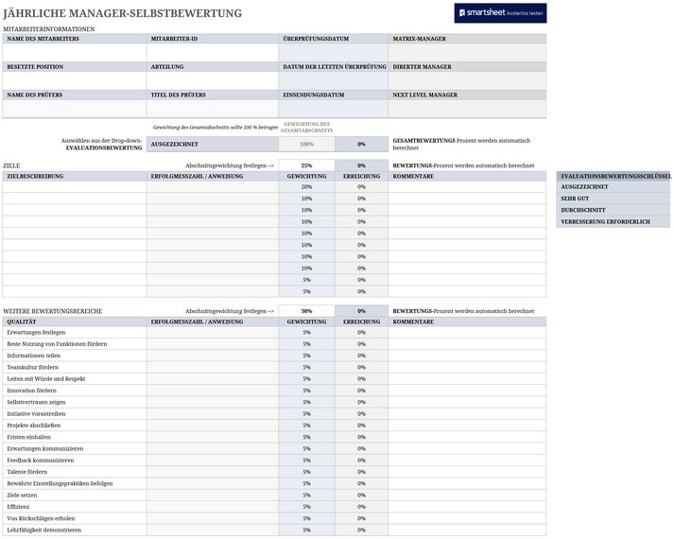The height and width of the screenshot is (539, 674).
Task: Select the empty field under NAME DES MITARBEITERS
Action: coord(75,53)
